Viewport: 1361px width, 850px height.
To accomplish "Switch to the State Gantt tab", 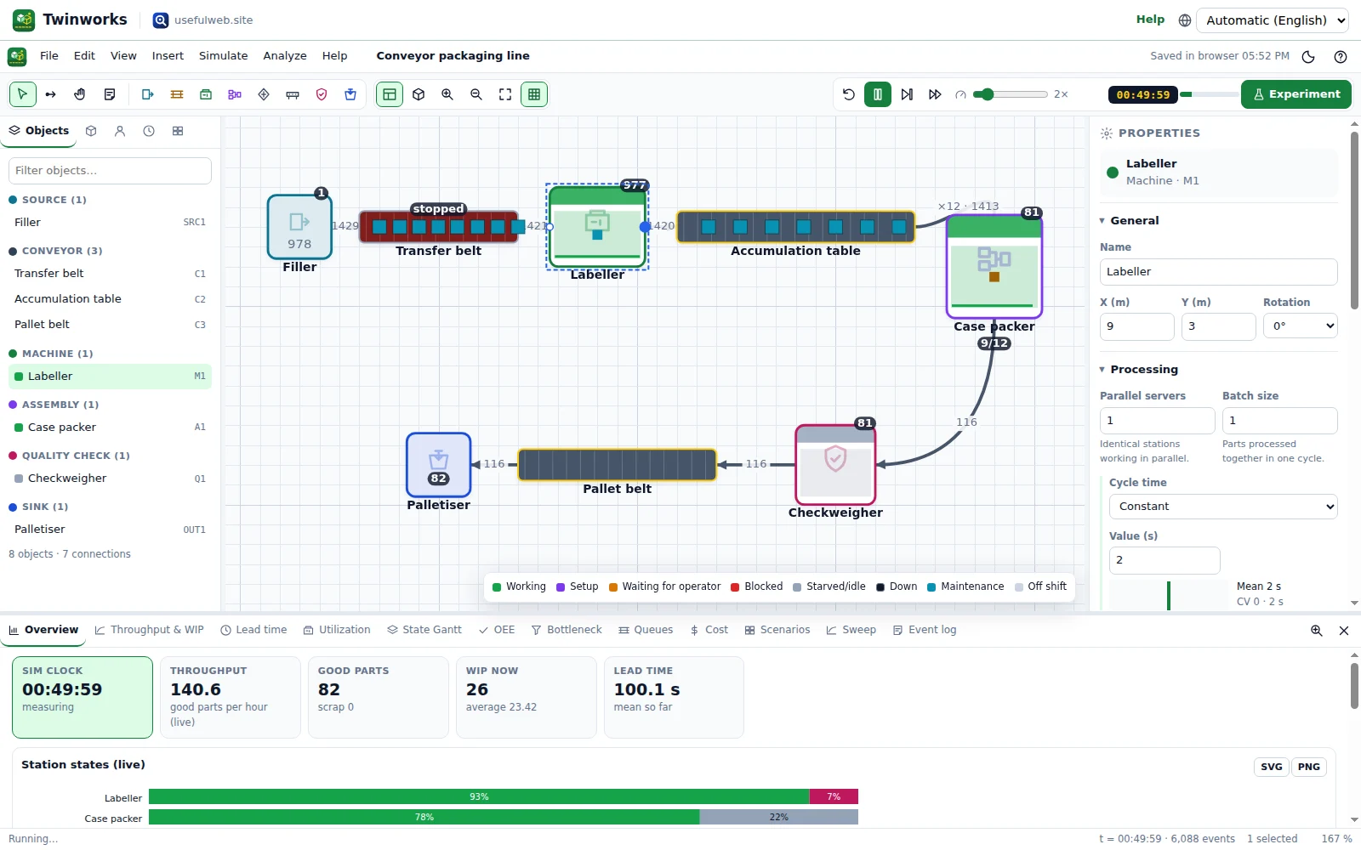I will coord(424,630).
